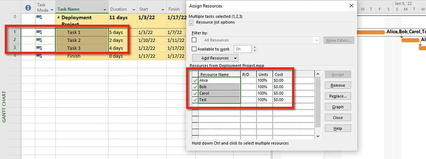Click R/D column header in dialog
The height and width of the screenshot is (159, 426).
[249, 75]
